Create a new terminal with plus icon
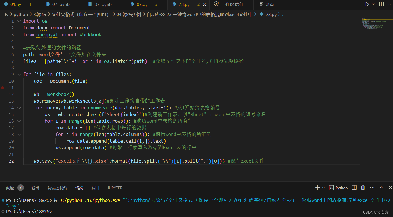The height and width of the screenshot is (217, 393). coord(317,188)
